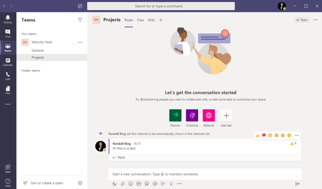Open the Stream icon in compose toolbar
Viewport: 322px width, 189px height.
tap(163, 184)
